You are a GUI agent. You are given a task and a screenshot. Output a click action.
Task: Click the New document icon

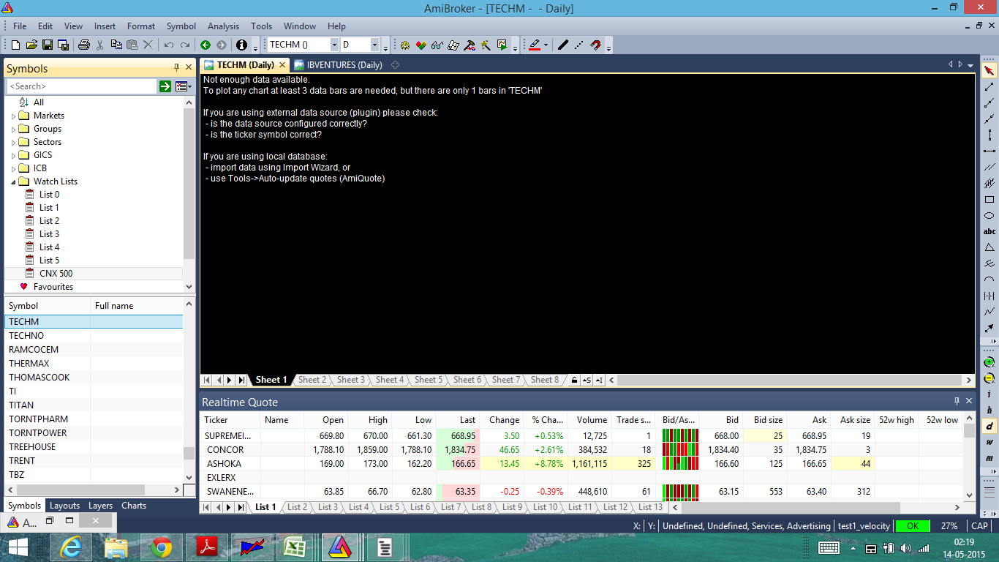click(x=16, y=45)
